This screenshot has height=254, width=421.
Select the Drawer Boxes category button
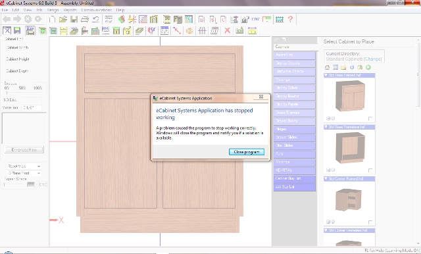295,121
